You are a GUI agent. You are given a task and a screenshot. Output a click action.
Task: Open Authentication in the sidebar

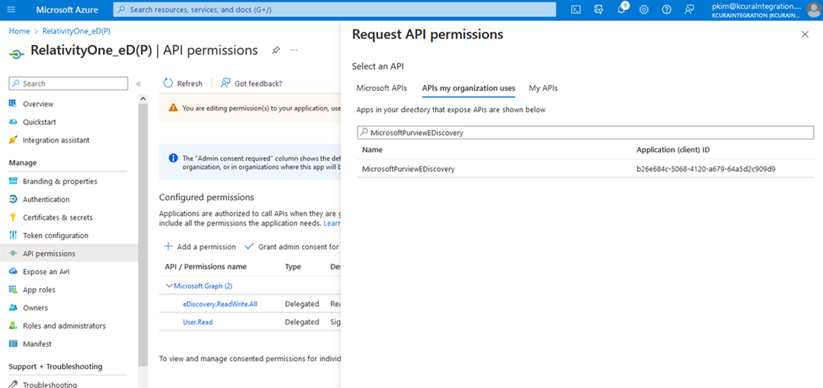coord(46,199)
